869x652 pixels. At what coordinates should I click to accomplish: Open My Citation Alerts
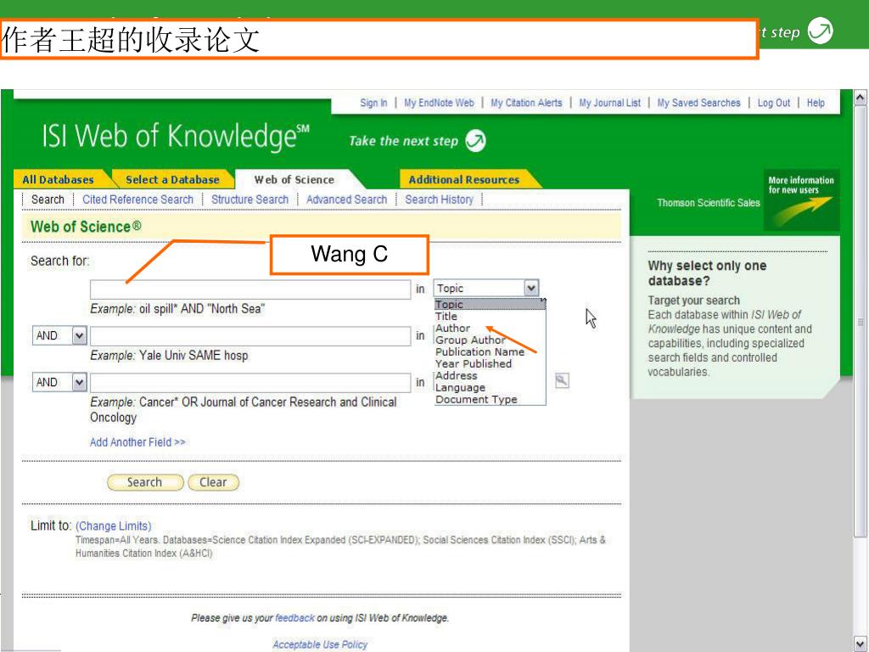click(526, 103)
